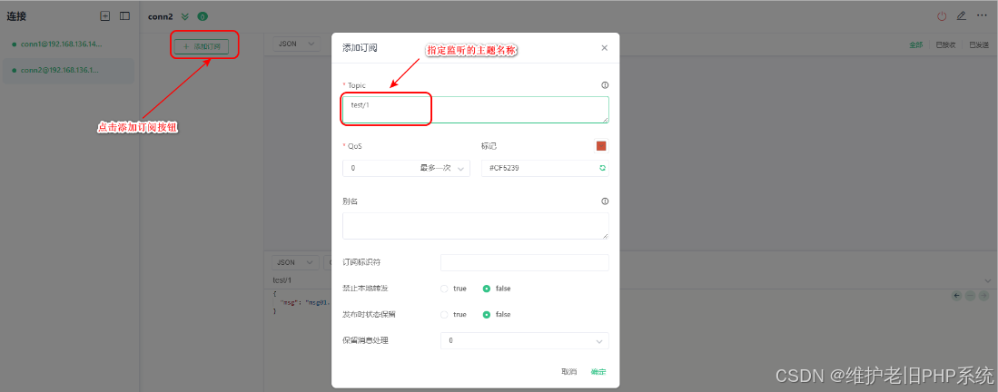Click 取消 to cancel subscription
The height and width of the screenshot is (392, 998).
pyautogui.click(x=569, y=372)
